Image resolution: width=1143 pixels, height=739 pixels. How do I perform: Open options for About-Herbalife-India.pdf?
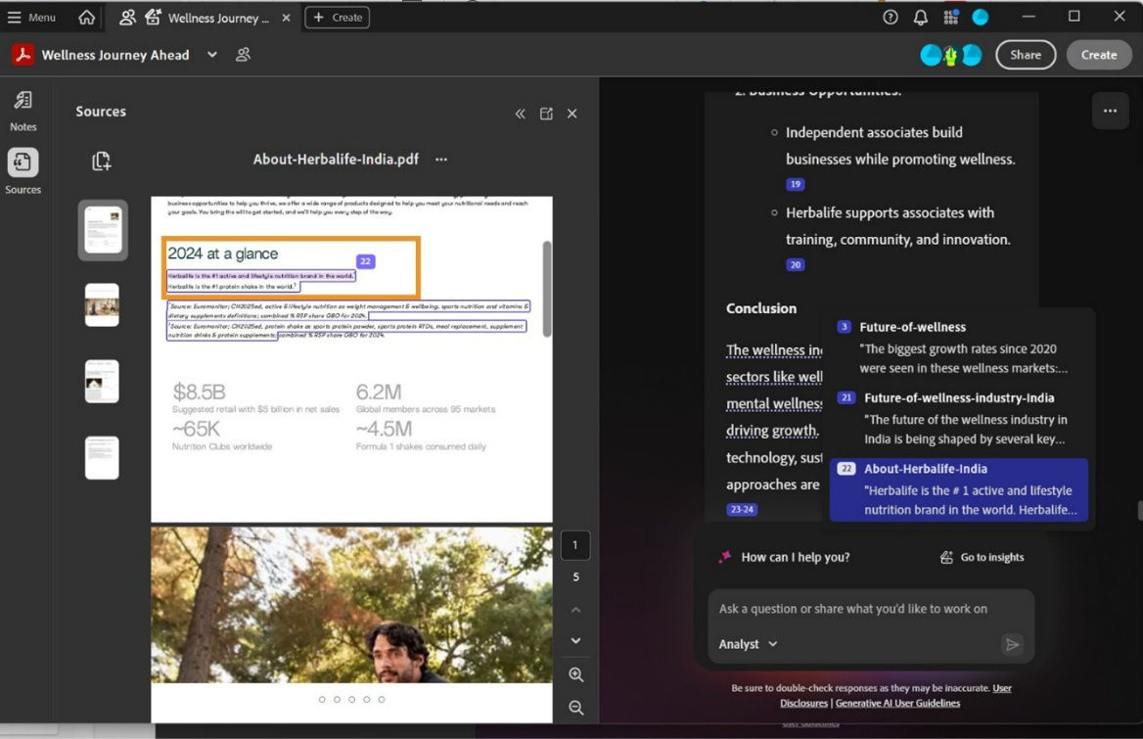pos(439,159)
